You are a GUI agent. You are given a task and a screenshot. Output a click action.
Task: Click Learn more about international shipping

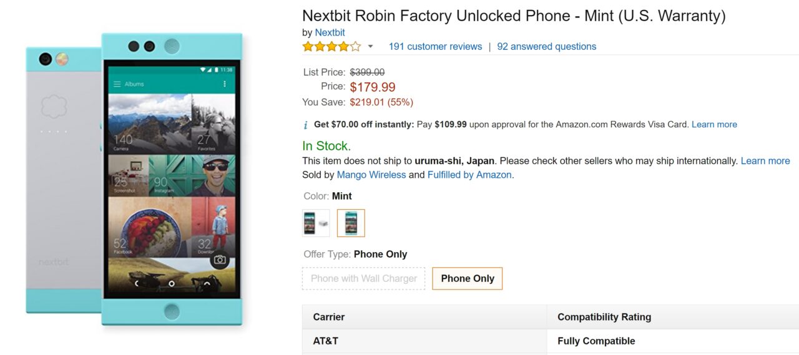[x=765, y=161]
